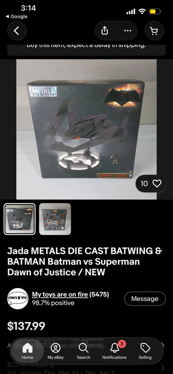The width and height of the screenshot is (173, 374).
Task: Open the My eBay tab
Action: coord(55,351)
